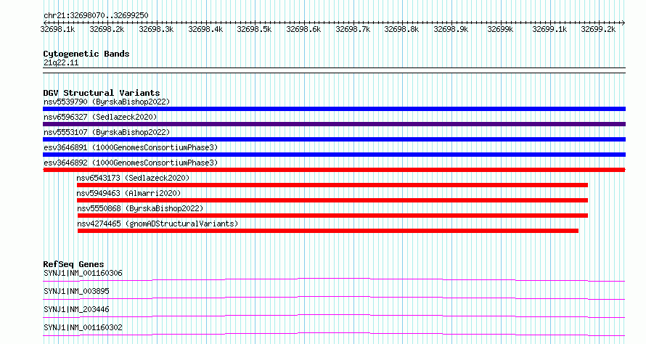Image resolution: width=646 pixels, height=344 pixels.
Task: Open variant label esv3646891 (1000GenomesConsortiumPhase3)
Action: pyautogui.click(x=131, y=147)
